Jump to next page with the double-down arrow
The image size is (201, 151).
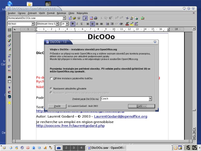click(194, 138)
